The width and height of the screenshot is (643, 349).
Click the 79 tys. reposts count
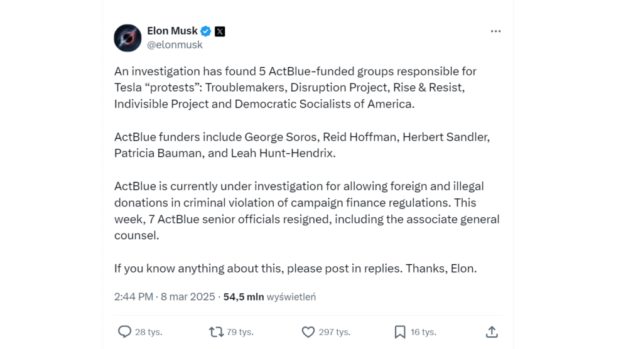pos(240,332)
